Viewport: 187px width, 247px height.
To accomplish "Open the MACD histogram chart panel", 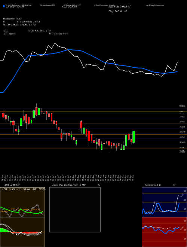I will tap(22, 232).
